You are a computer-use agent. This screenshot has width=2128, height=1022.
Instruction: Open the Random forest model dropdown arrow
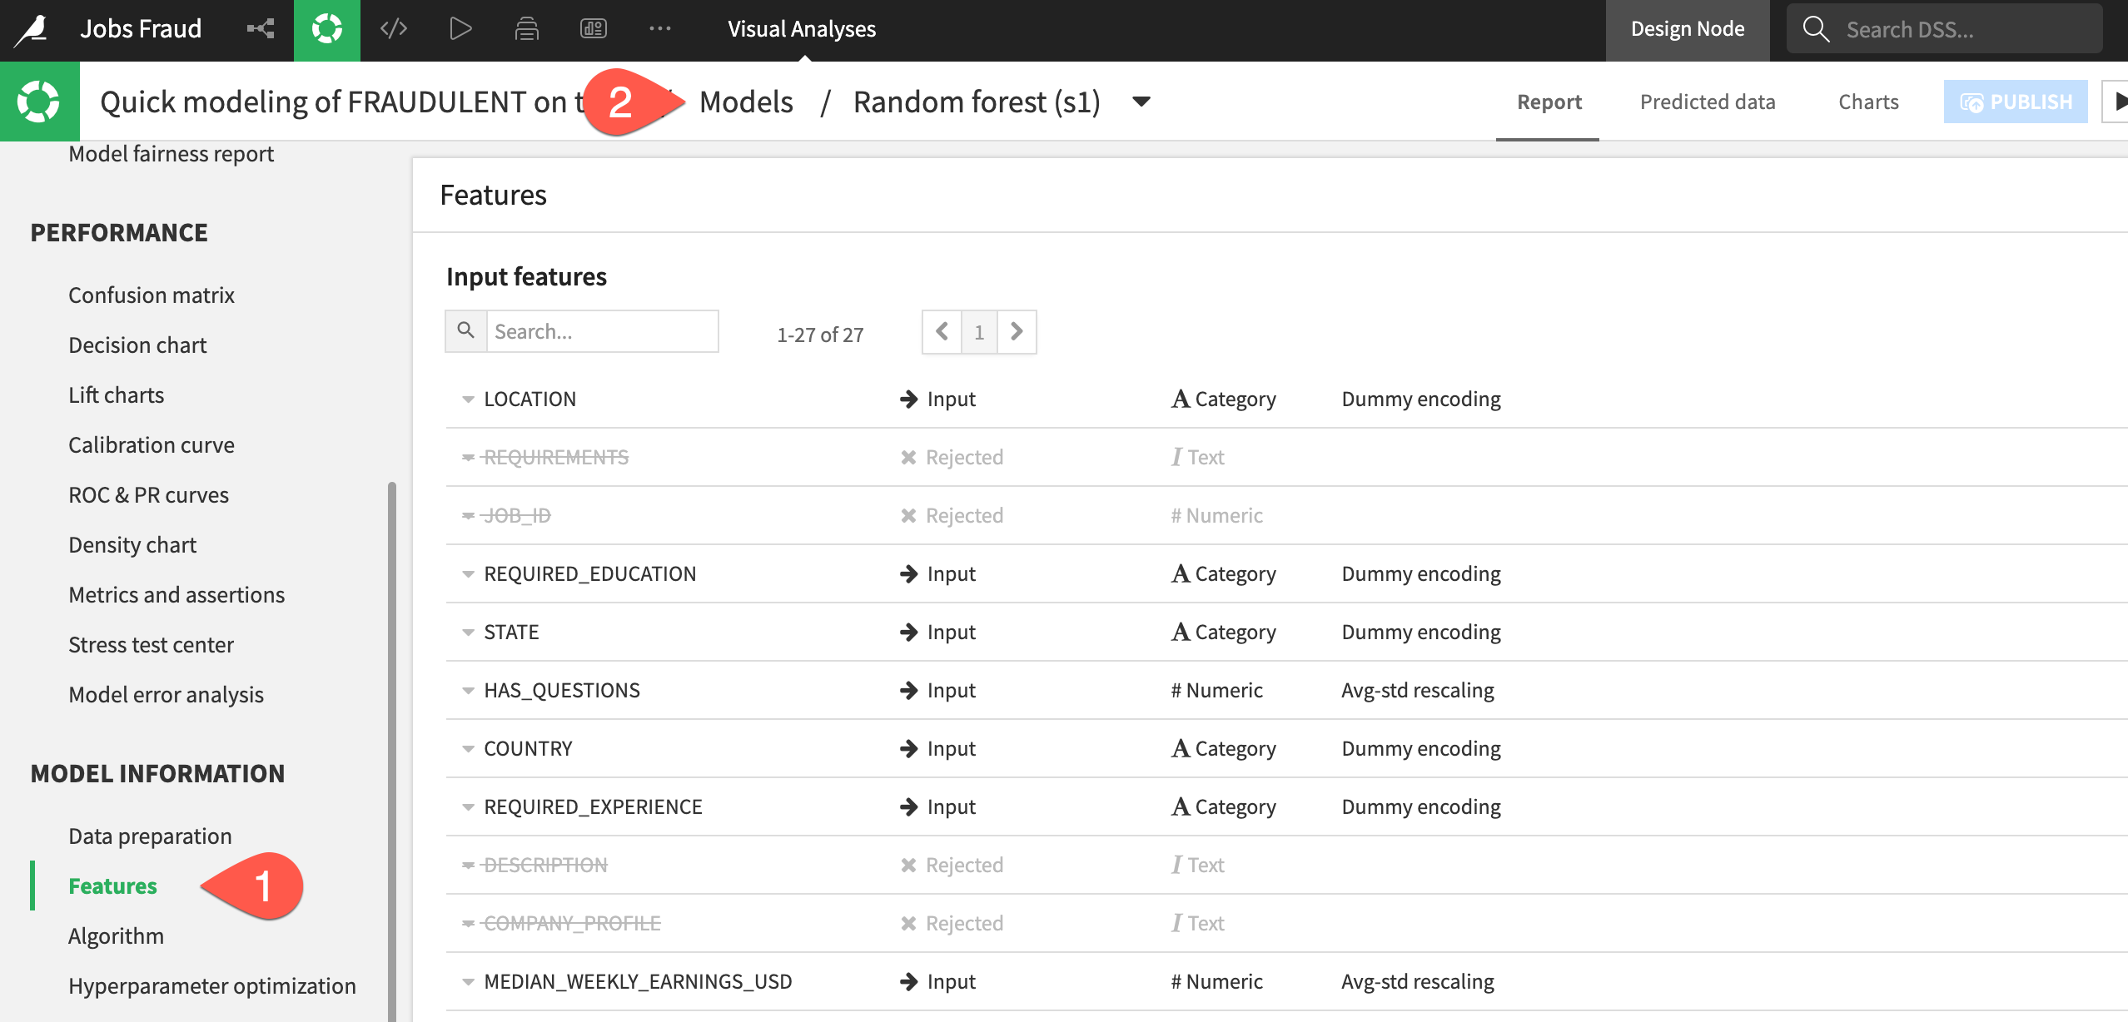click(x=1141, y=102)
